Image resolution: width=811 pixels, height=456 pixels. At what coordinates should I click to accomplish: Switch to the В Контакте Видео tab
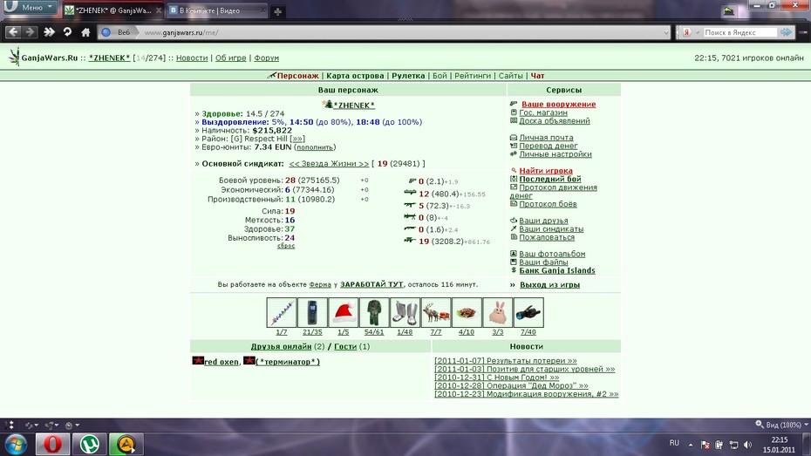(216, 10)
